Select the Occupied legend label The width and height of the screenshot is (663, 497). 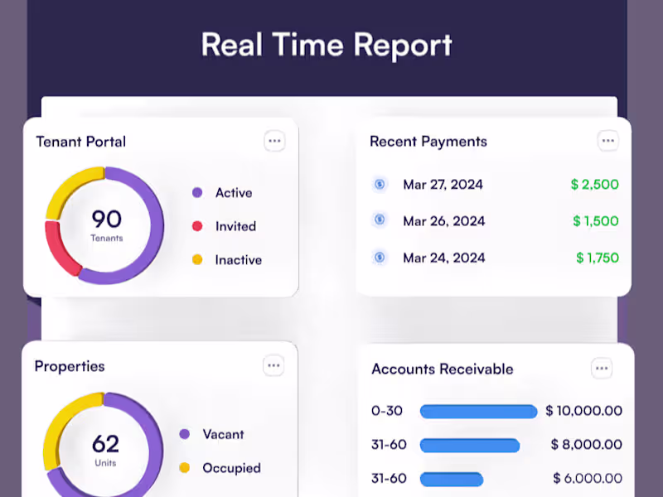pyautogui.click(x=232, y=468)
